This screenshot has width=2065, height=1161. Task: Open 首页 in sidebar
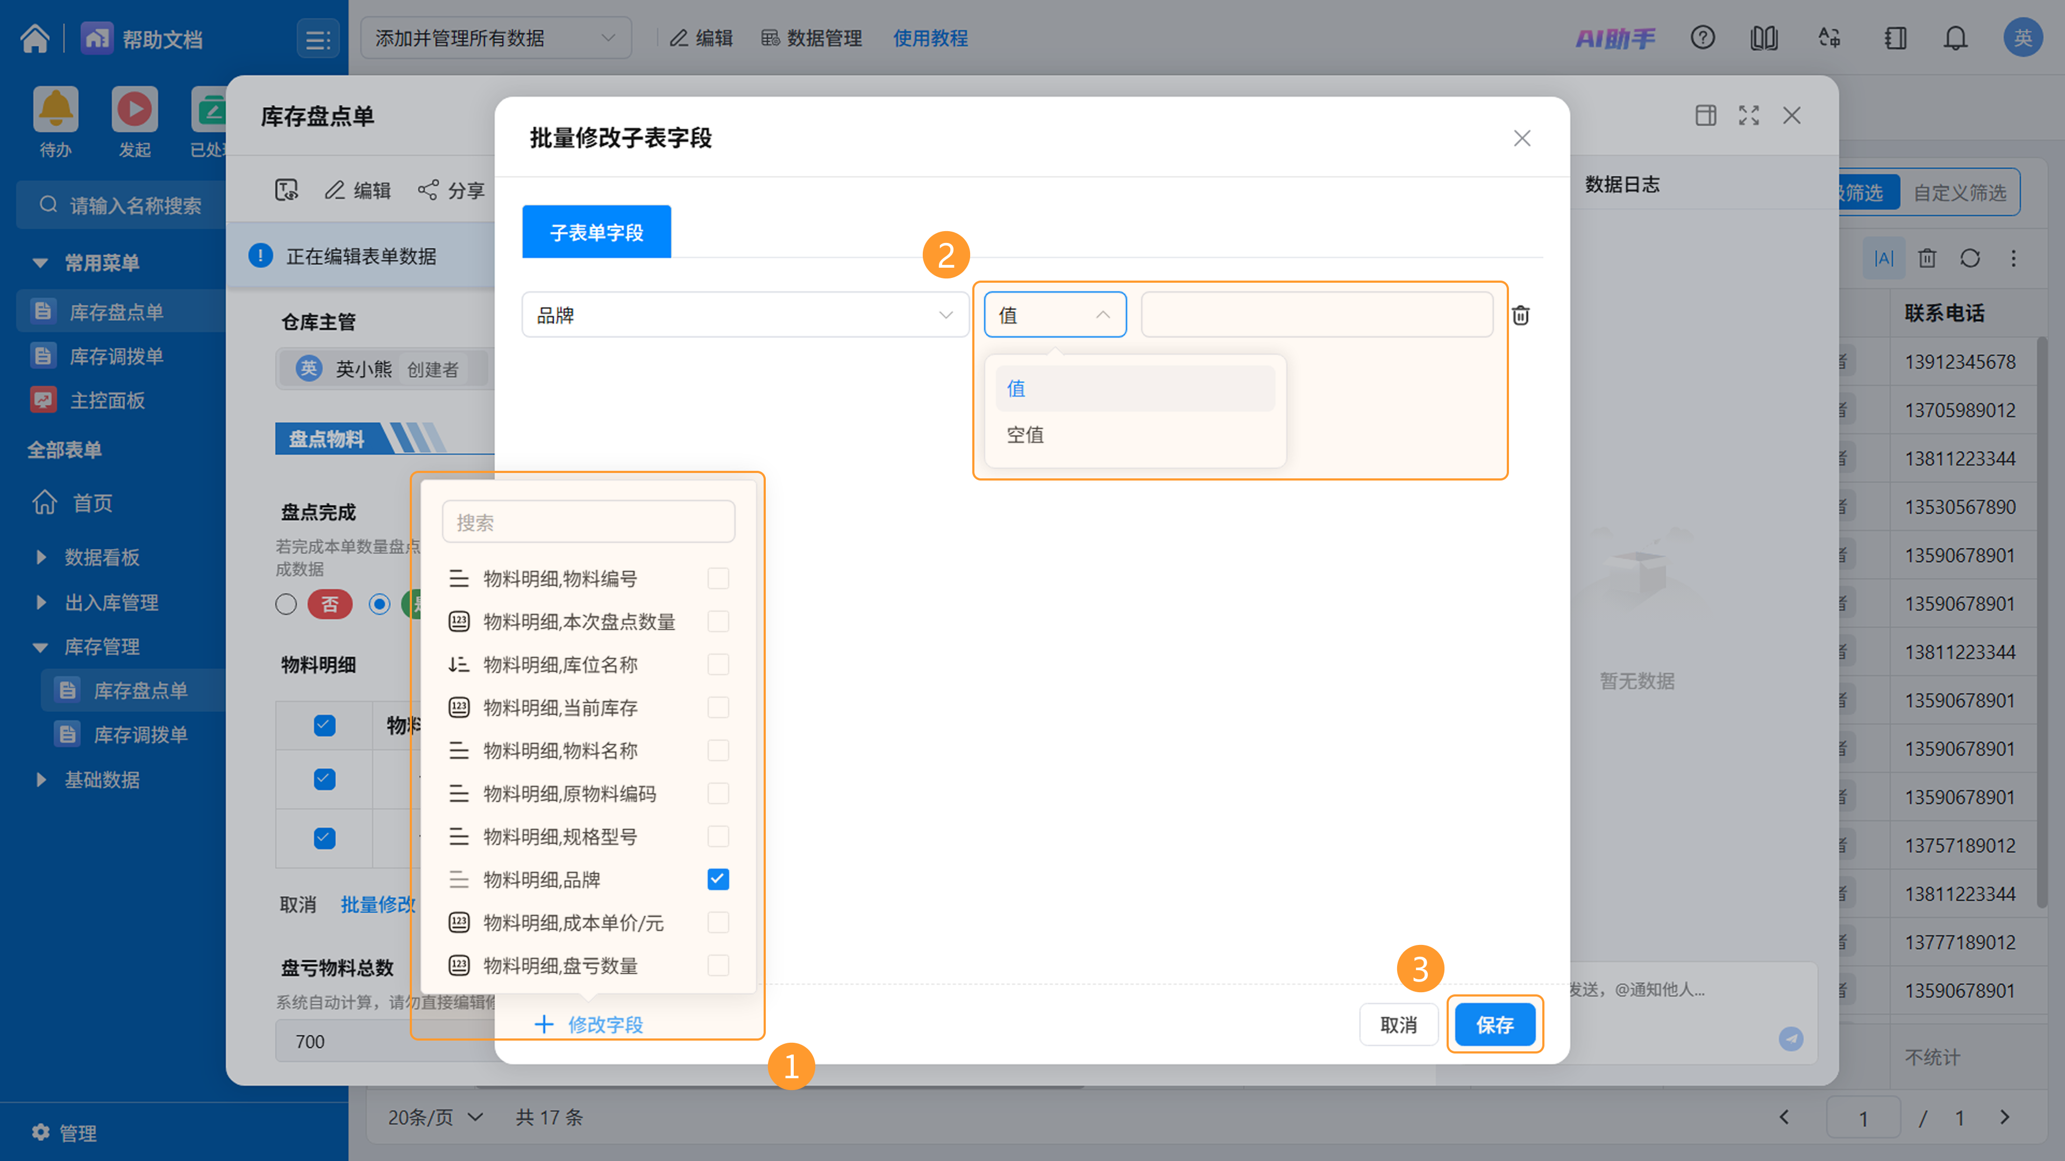pyautogui.click(x=92, y=503)
